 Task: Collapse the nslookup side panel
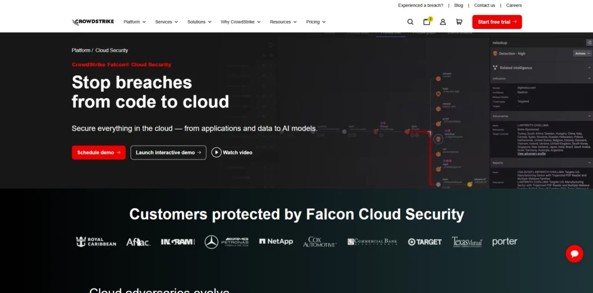pos(589,43)
